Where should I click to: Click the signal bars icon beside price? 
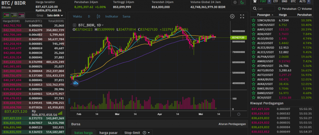tap(60, 113)
